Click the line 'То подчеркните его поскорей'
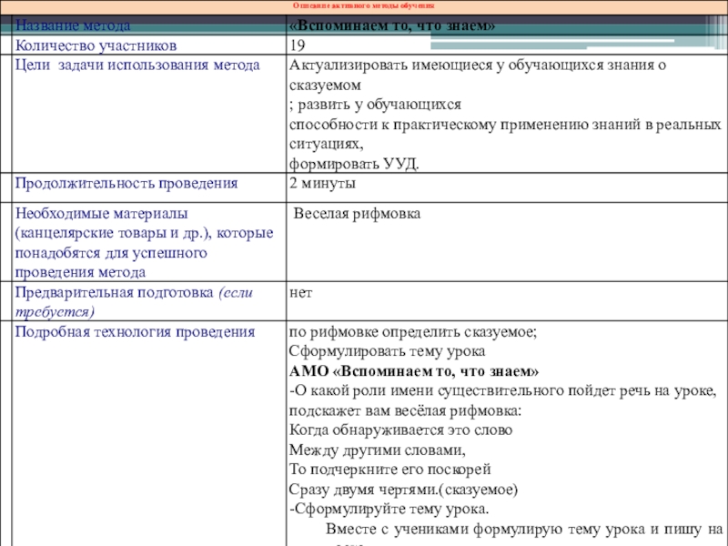 (x=390, y=470)
